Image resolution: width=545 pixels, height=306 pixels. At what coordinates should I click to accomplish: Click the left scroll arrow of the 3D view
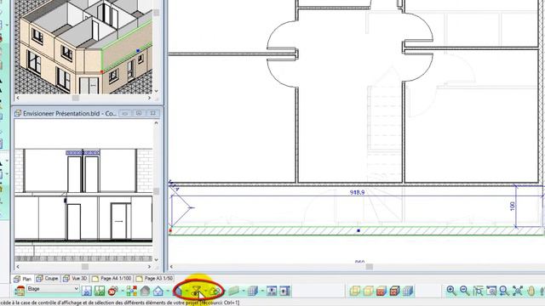point(18,99)
